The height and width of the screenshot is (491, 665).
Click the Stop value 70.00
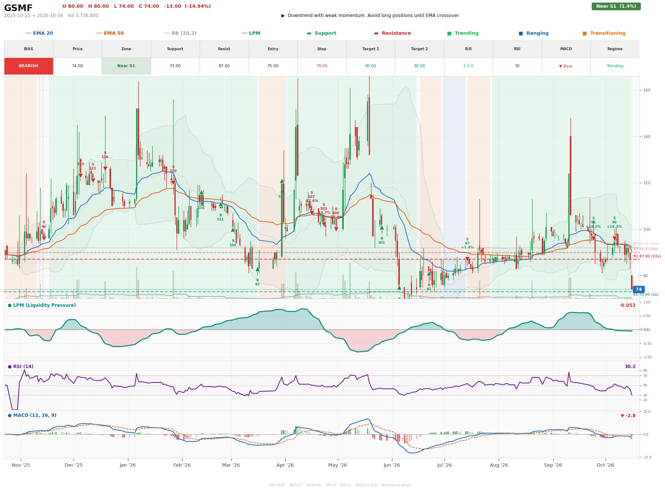click(322, 66)
